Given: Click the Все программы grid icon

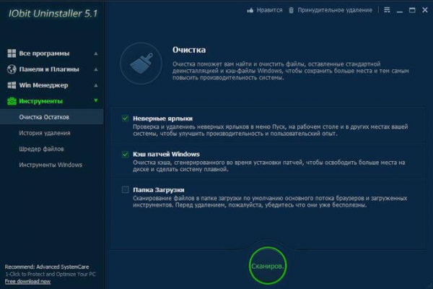Looking at the screenshot, I should 12,53.
